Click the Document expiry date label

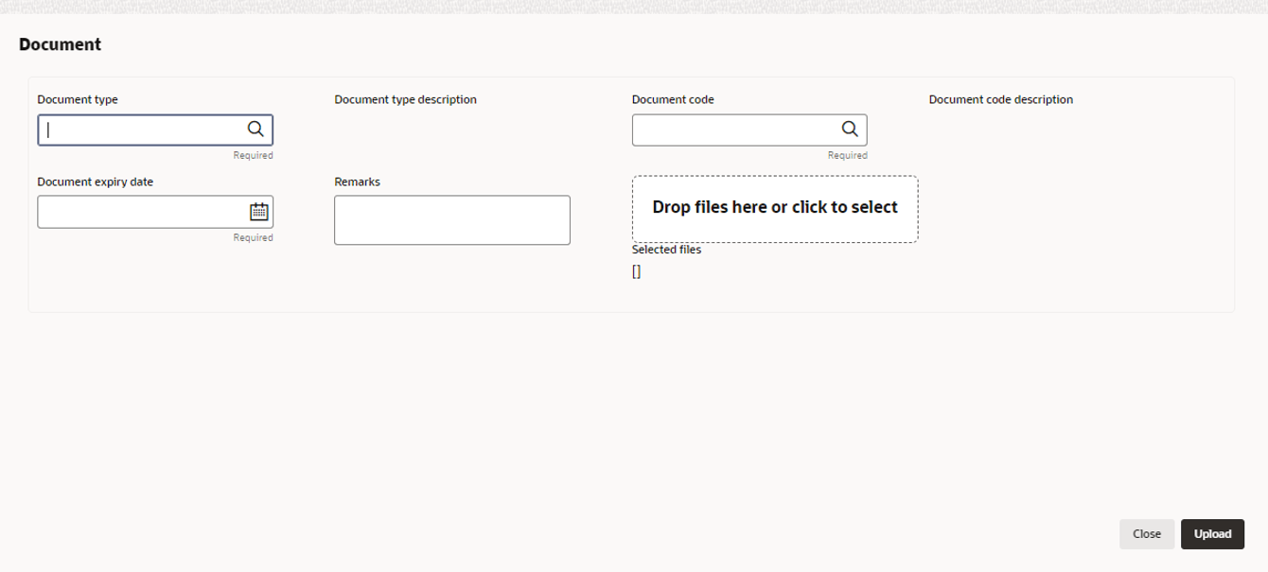point(96,182)
